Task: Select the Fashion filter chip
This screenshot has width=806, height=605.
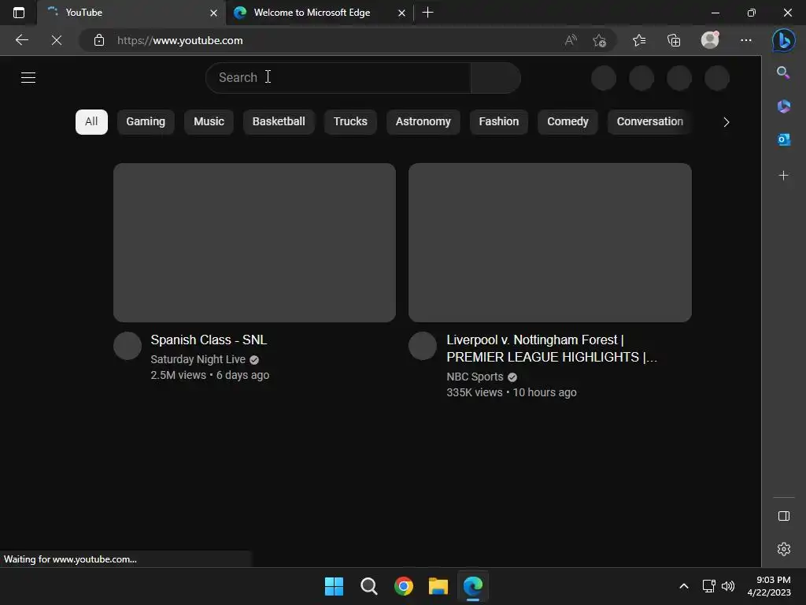Action: click(498, 121)
